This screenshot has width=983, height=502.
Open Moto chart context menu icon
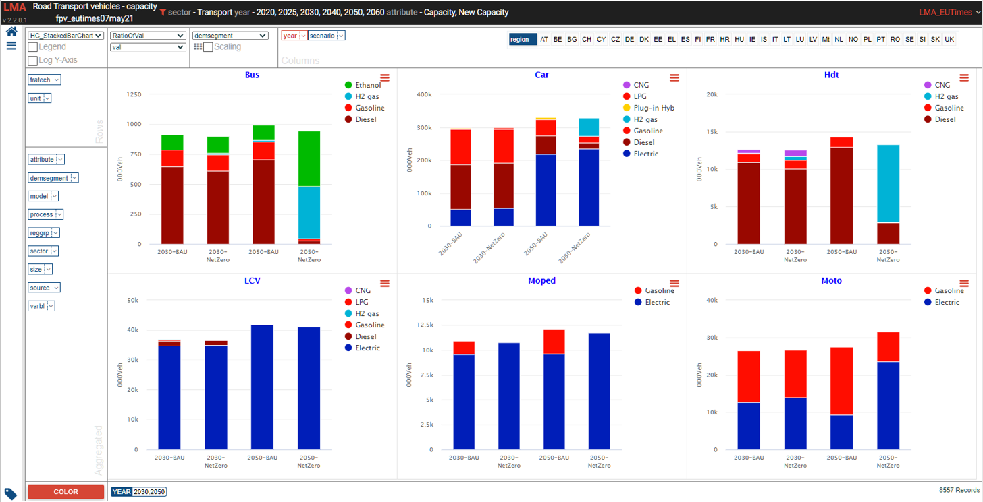pos(964,284)
